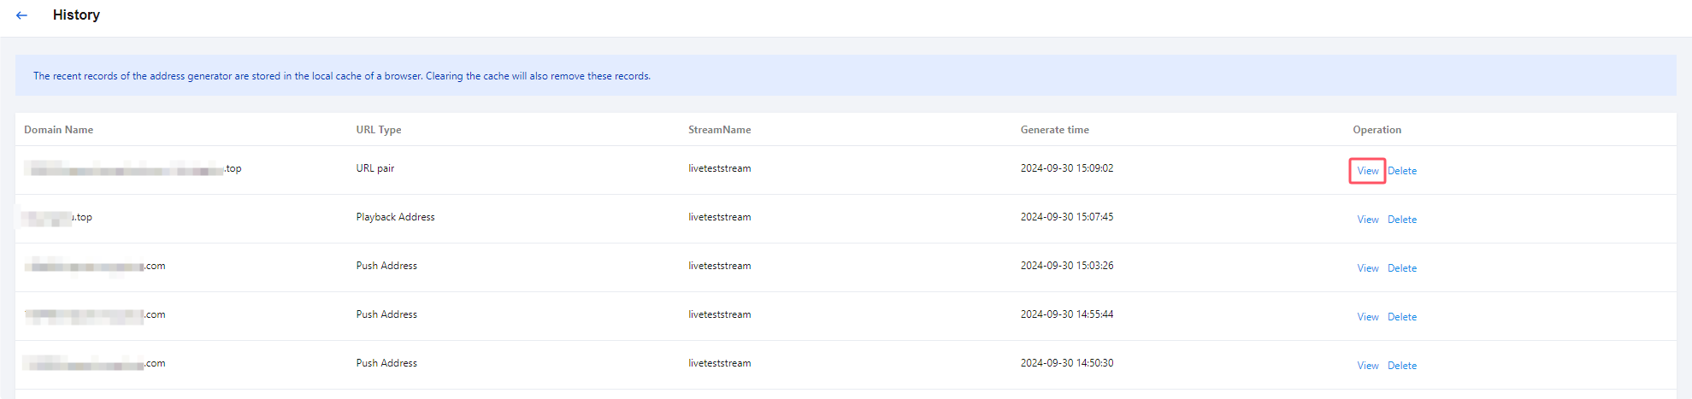Click the Domain Name column header
This screenshot has height=399, width=1692.
[x=58, y=130]
